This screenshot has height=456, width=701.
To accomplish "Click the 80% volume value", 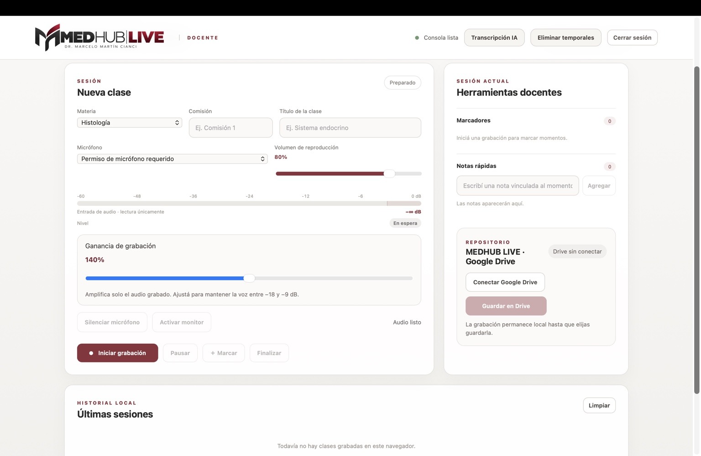I will (281, 157).
